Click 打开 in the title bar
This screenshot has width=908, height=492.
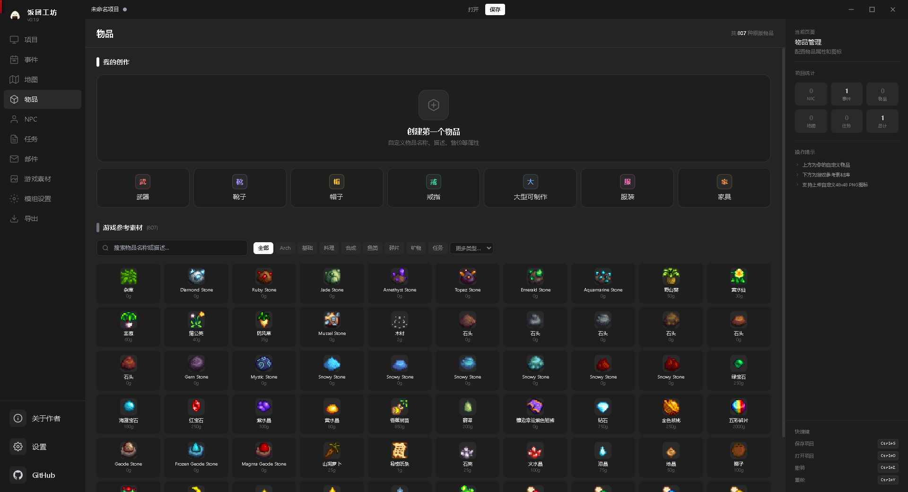(x=473, y=9)
